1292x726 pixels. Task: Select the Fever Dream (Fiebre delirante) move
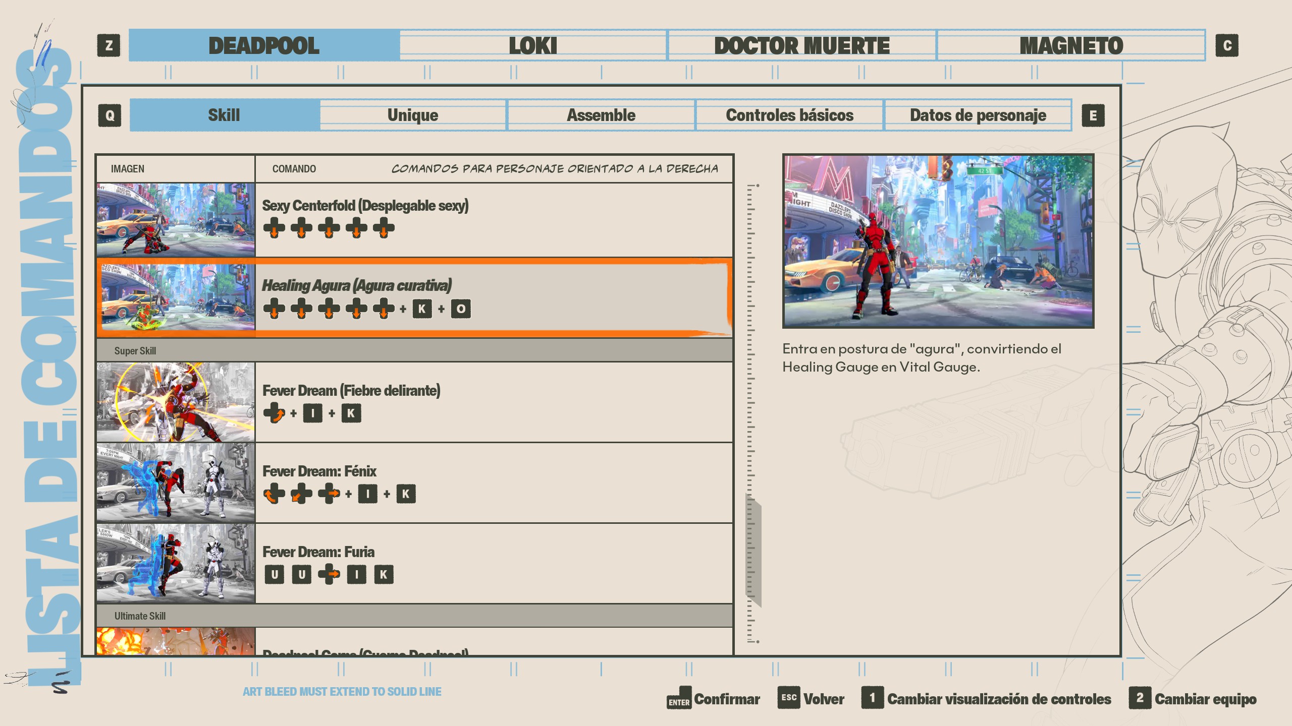coord(414,402)
